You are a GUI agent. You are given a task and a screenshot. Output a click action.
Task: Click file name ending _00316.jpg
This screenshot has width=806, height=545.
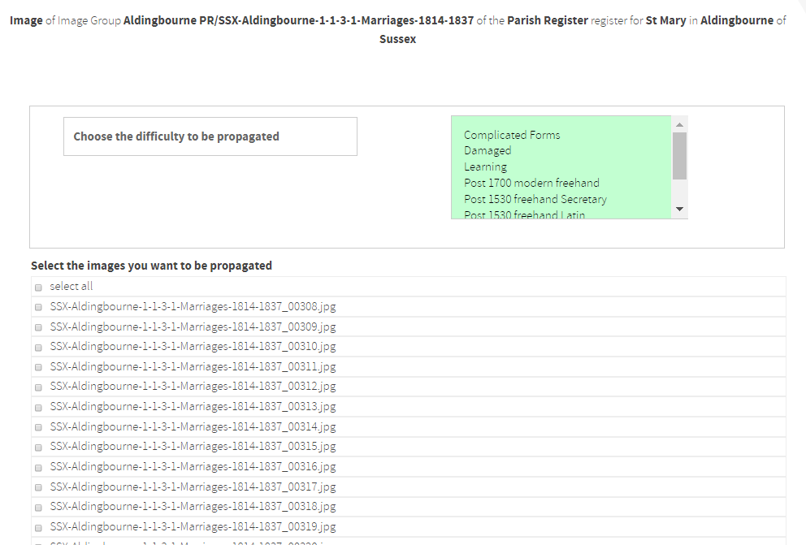[x=193, y=467]
